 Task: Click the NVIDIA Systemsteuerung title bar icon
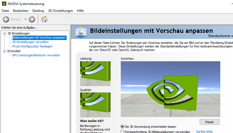(x=4, y=4)
